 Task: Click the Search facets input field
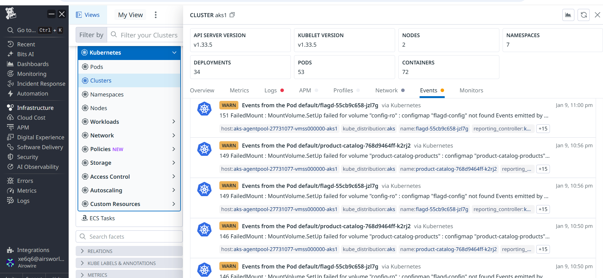click(x=134, y=236)
